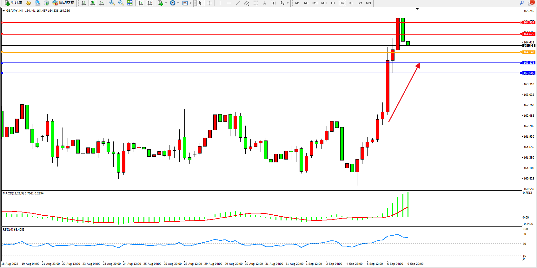Select the line chart icon
537x268 pixels.
[102, 3]
